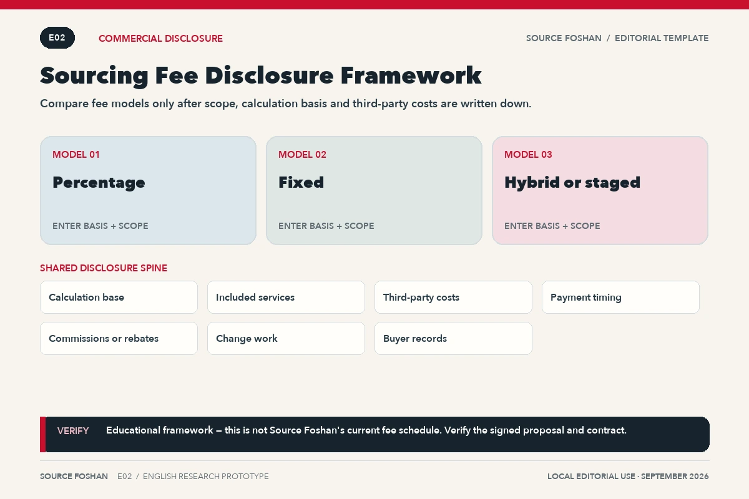The height and width of the screenshot is (499, 749).
Task: Click ENTER BASIS + SCOPE under Percentage
Action: click(100, 226)
